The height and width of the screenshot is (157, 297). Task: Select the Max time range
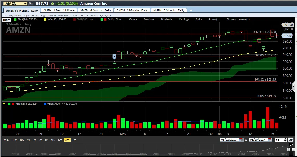[x=6, y=140]
